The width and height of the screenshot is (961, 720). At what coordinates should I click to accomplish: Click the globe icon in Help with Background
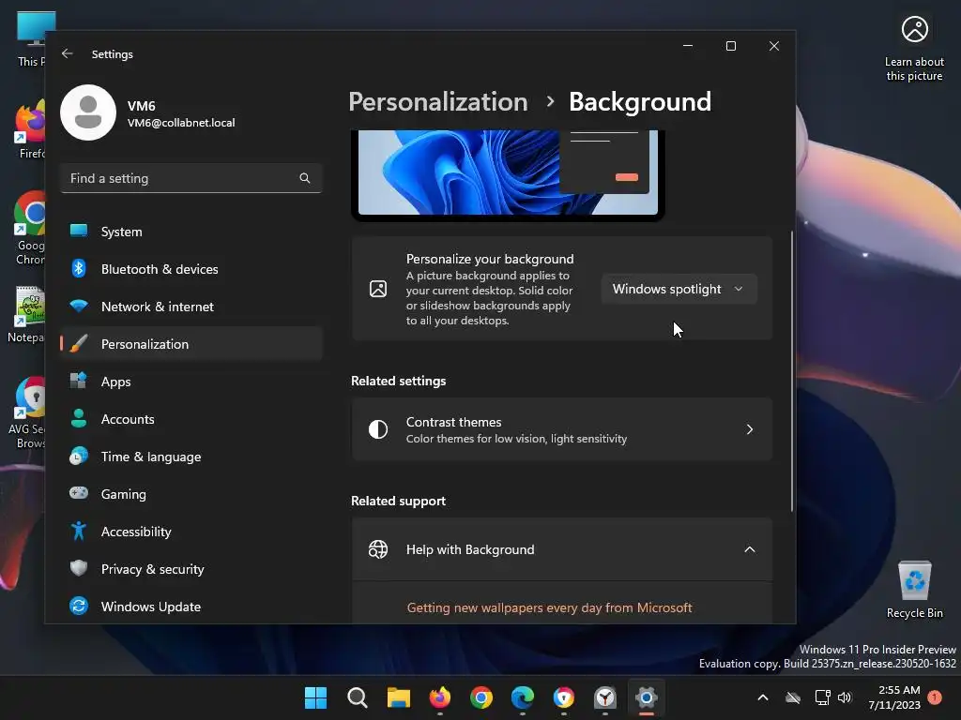pos(378,549)
